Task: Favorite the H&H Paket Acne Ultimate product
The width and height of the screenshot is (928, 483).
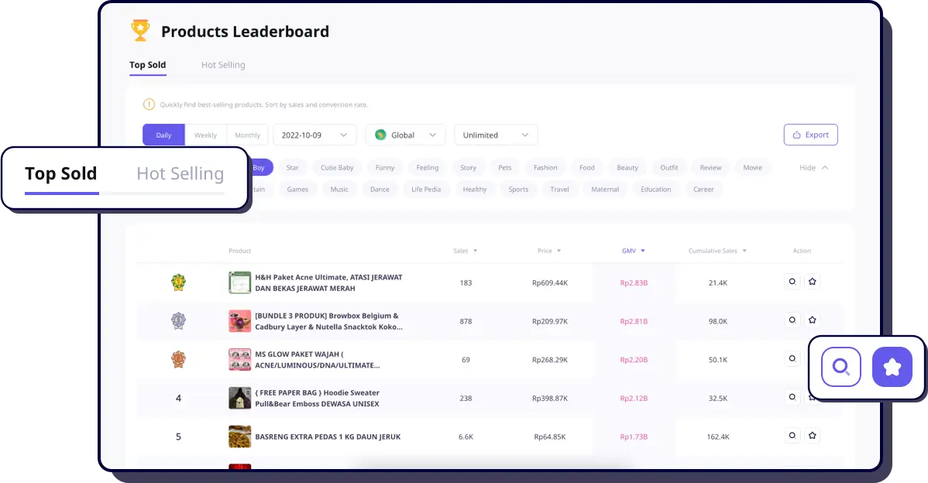Action: 812,282
